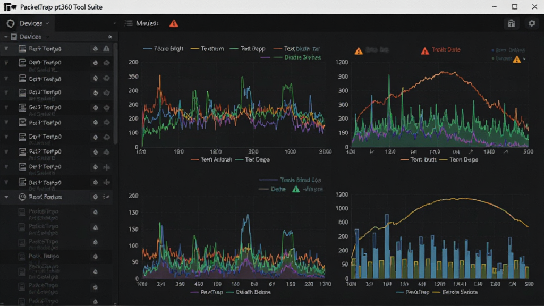Screen dimensions: 544x306
Task: Select the Pack_Tarpo row in lower sidebar
Action: point(56,257)
